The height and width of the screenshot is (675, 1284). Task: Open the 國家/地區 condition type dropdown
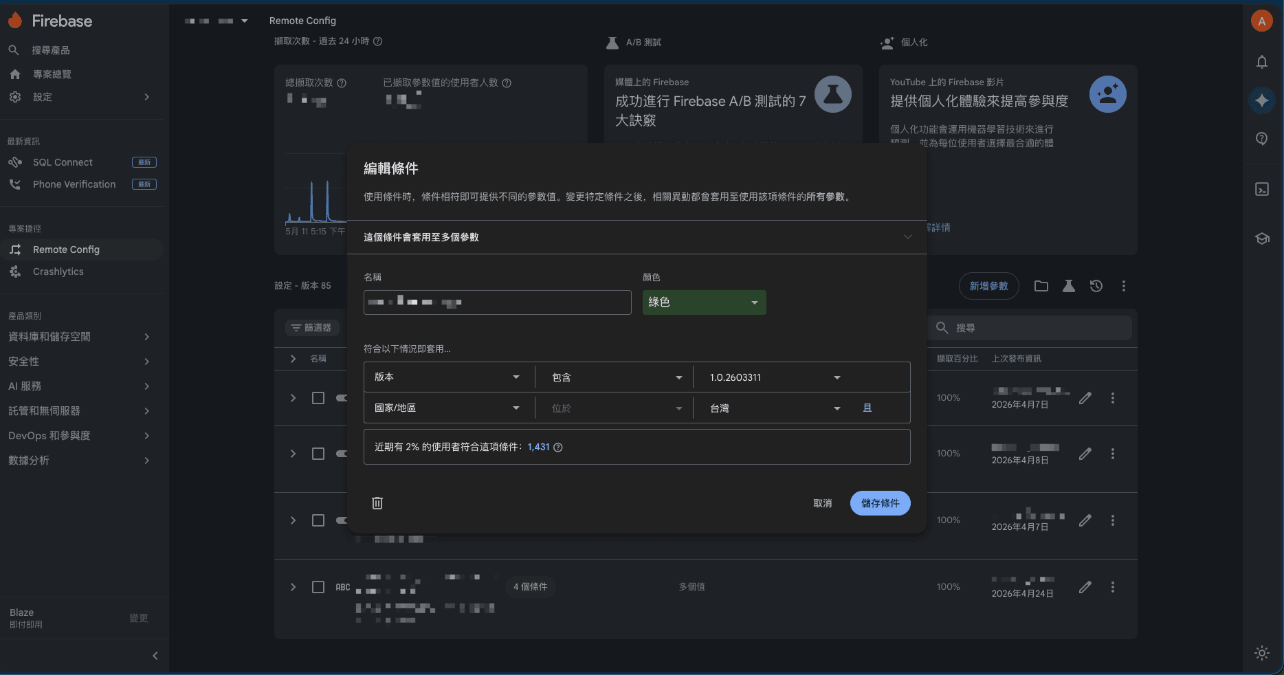447,408
